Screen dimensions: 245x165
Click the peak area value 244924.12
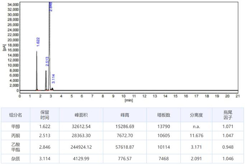[80, 147]
